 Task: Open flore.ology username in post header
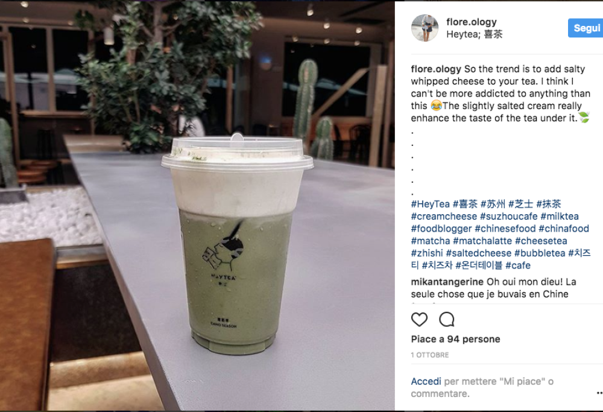[x=472, y=22]
